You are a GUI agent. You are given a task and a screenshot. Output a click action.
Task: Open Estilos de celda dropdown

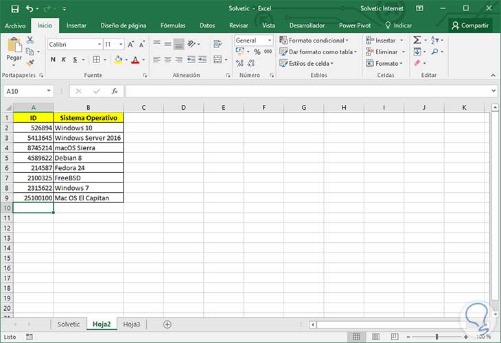click(306, 63)
